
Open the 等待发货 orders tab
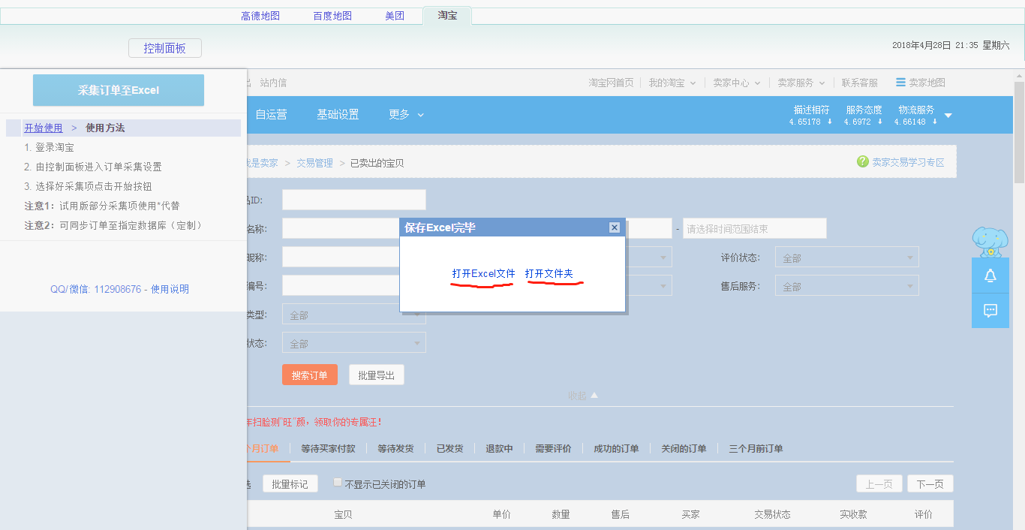coord(395,449)
